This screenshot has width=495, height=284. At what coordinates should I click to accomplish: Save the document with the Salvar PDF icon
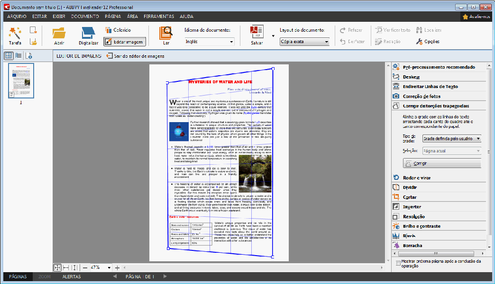257,33
